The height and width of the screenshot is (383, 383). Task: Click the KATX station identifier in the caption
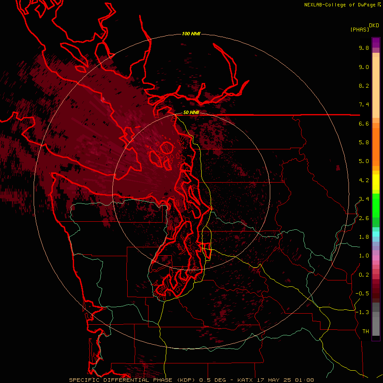coord(246,380)
